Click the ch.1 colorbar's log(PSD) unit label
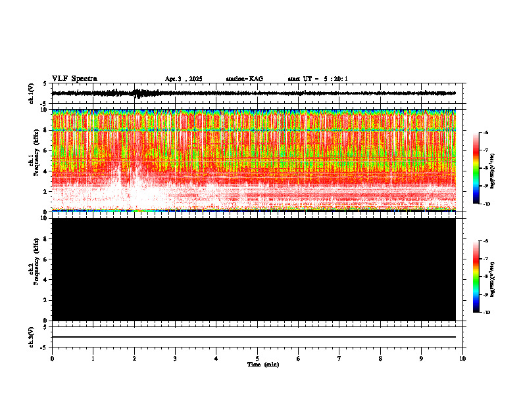The image size is (521, 402). [x=493, y=171]
